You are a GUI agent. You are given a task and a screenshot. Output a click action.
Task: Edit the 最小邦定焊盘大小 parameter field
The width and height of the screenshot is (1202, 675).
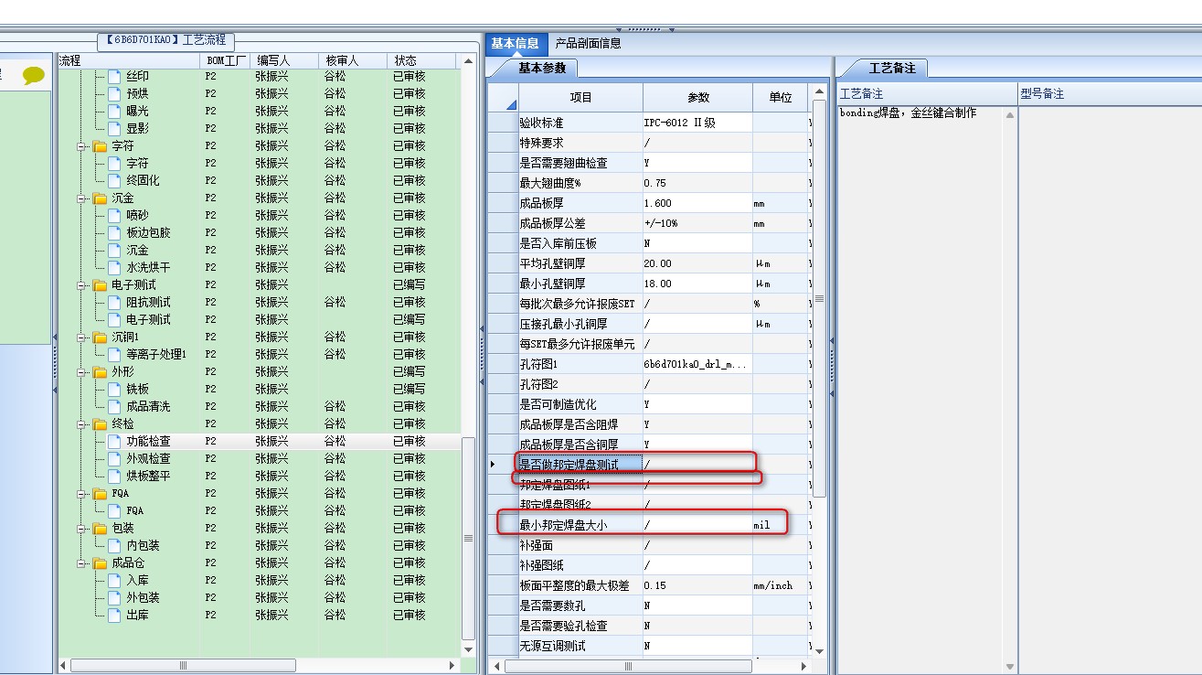[697, 525]
